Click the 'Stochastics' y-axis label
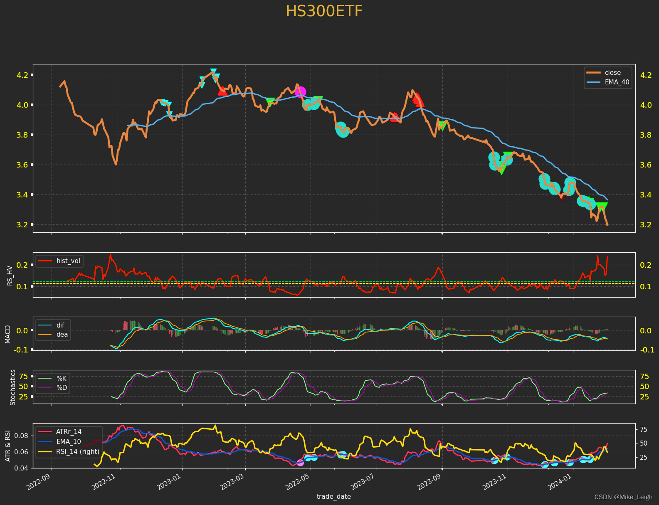The image size is (659, 505). point(12,387)
